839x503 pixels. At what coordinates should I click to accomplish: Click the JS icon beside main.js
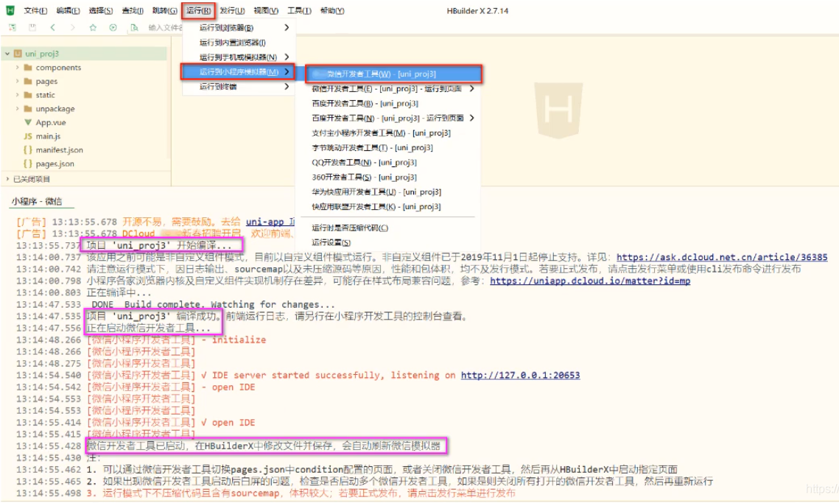click(x=28, y=136)
